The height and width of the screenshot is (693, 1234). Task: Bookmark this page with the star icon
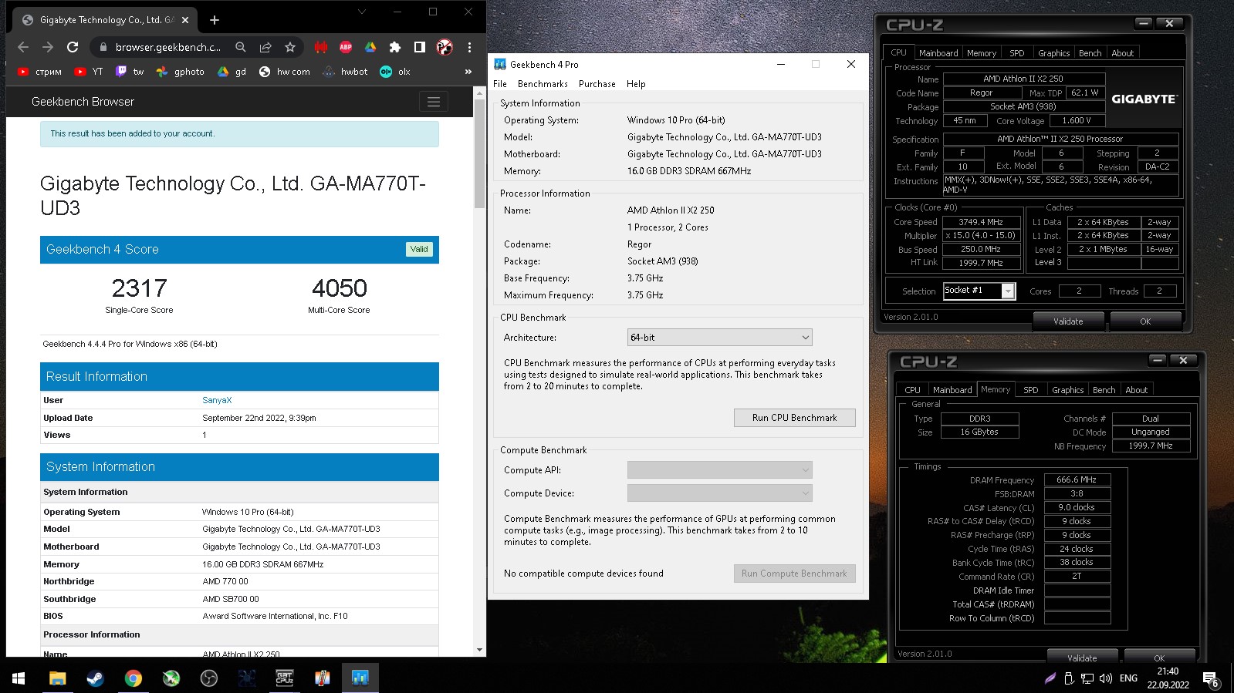coord(290,47)
